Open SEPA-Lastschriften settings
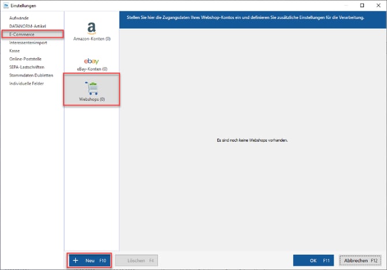Image resolution: width=387 pixels, height=270 pixels. pos(27,67)
